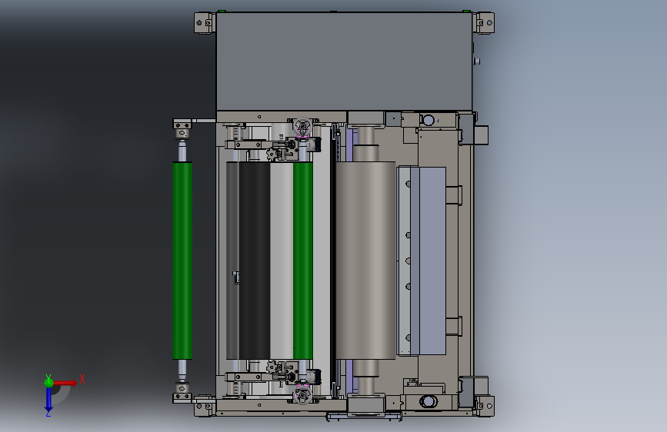Select the bottom-right corner mounting bracket
Viewport: 667px width, 432px height.
pyautogui.click(x=484, y=406)
